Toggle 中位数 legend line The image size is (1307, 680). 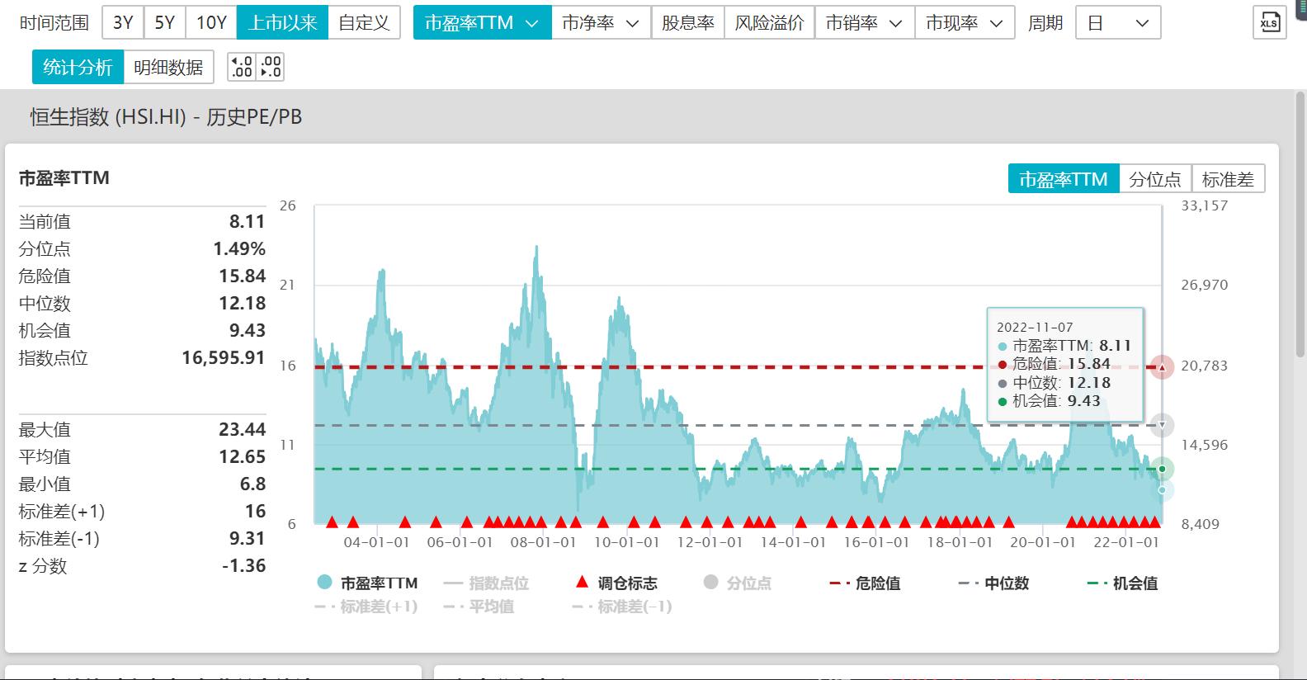click(993, 583)
